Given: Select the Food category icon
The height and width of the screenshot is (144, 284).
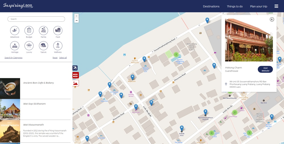Looking at the screenshot, I should pyautogui.click(x=58, y=31).
